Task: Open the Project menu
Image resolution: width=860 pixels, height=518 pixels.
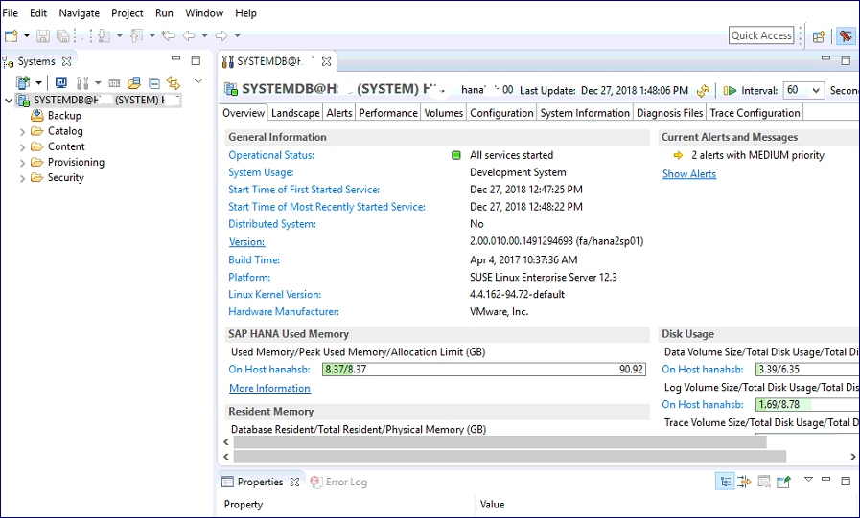Action: tap(128, 13)
